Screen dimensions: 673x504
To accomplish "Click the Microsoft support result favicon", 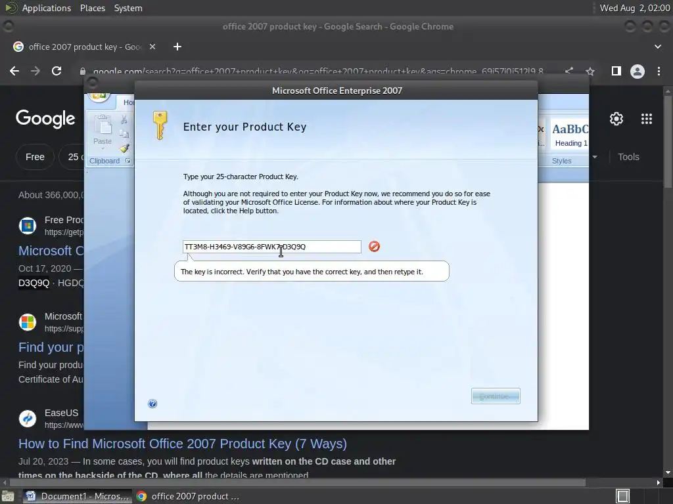I will click(28, 322).
